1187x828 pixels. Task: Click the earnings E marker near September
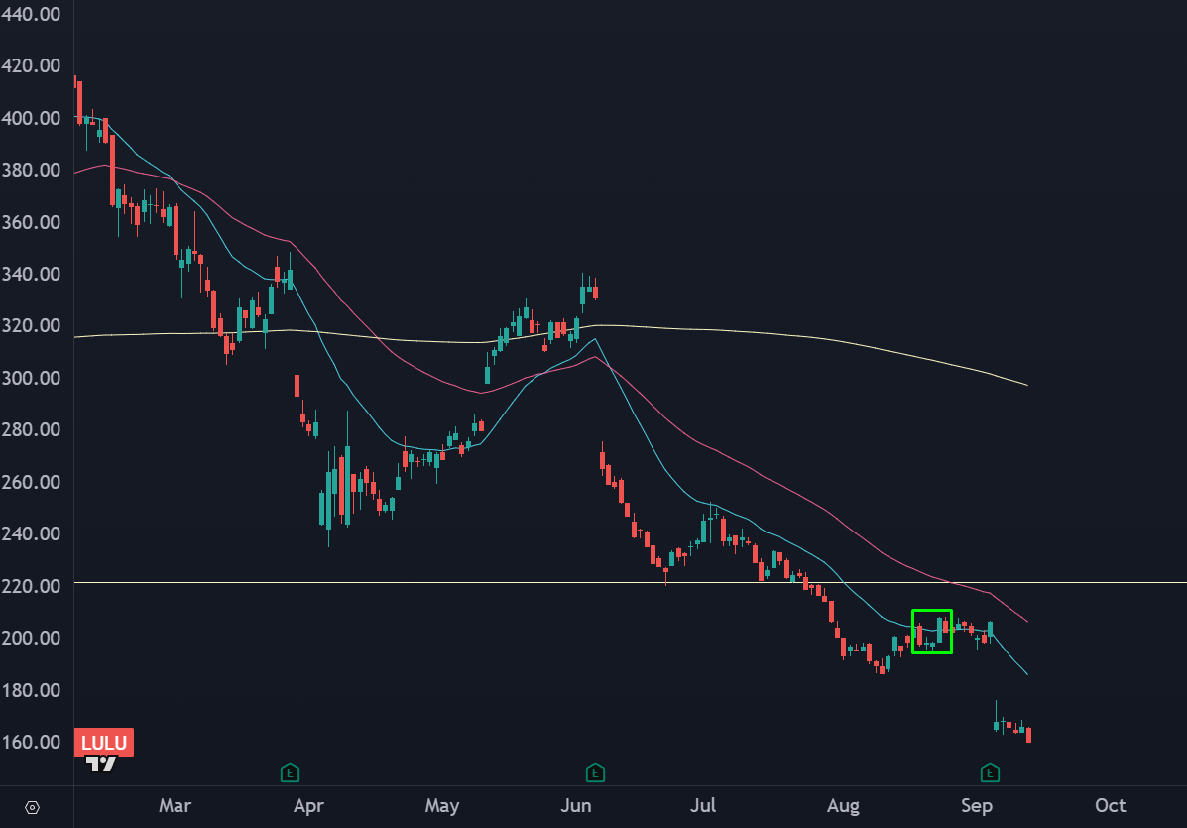click(x=990, y=772)
